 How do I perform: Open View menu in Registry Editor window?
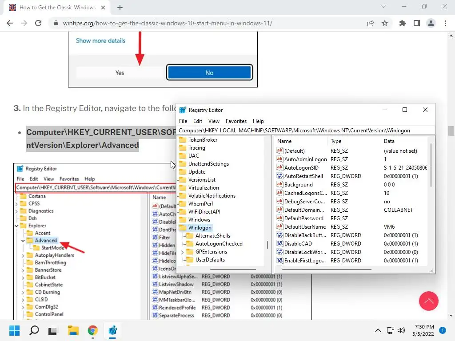(x=214, y=121)
